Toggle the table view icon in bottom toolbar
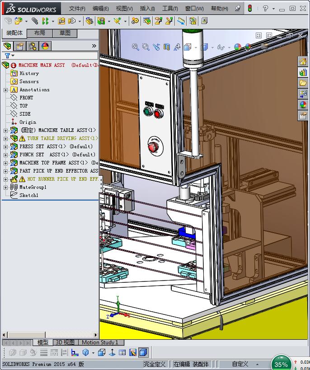This screenshot has width=310, height=370. click(x=122, y=352)
